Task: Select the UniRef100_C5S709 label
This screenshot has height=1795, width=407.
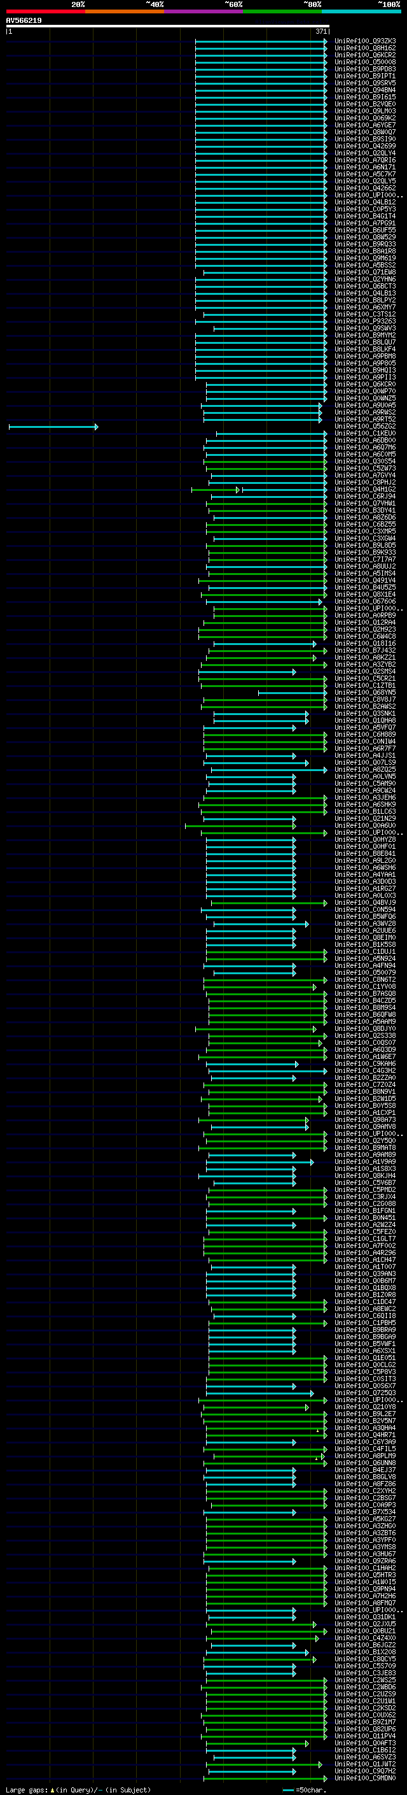Action: 365,1666
